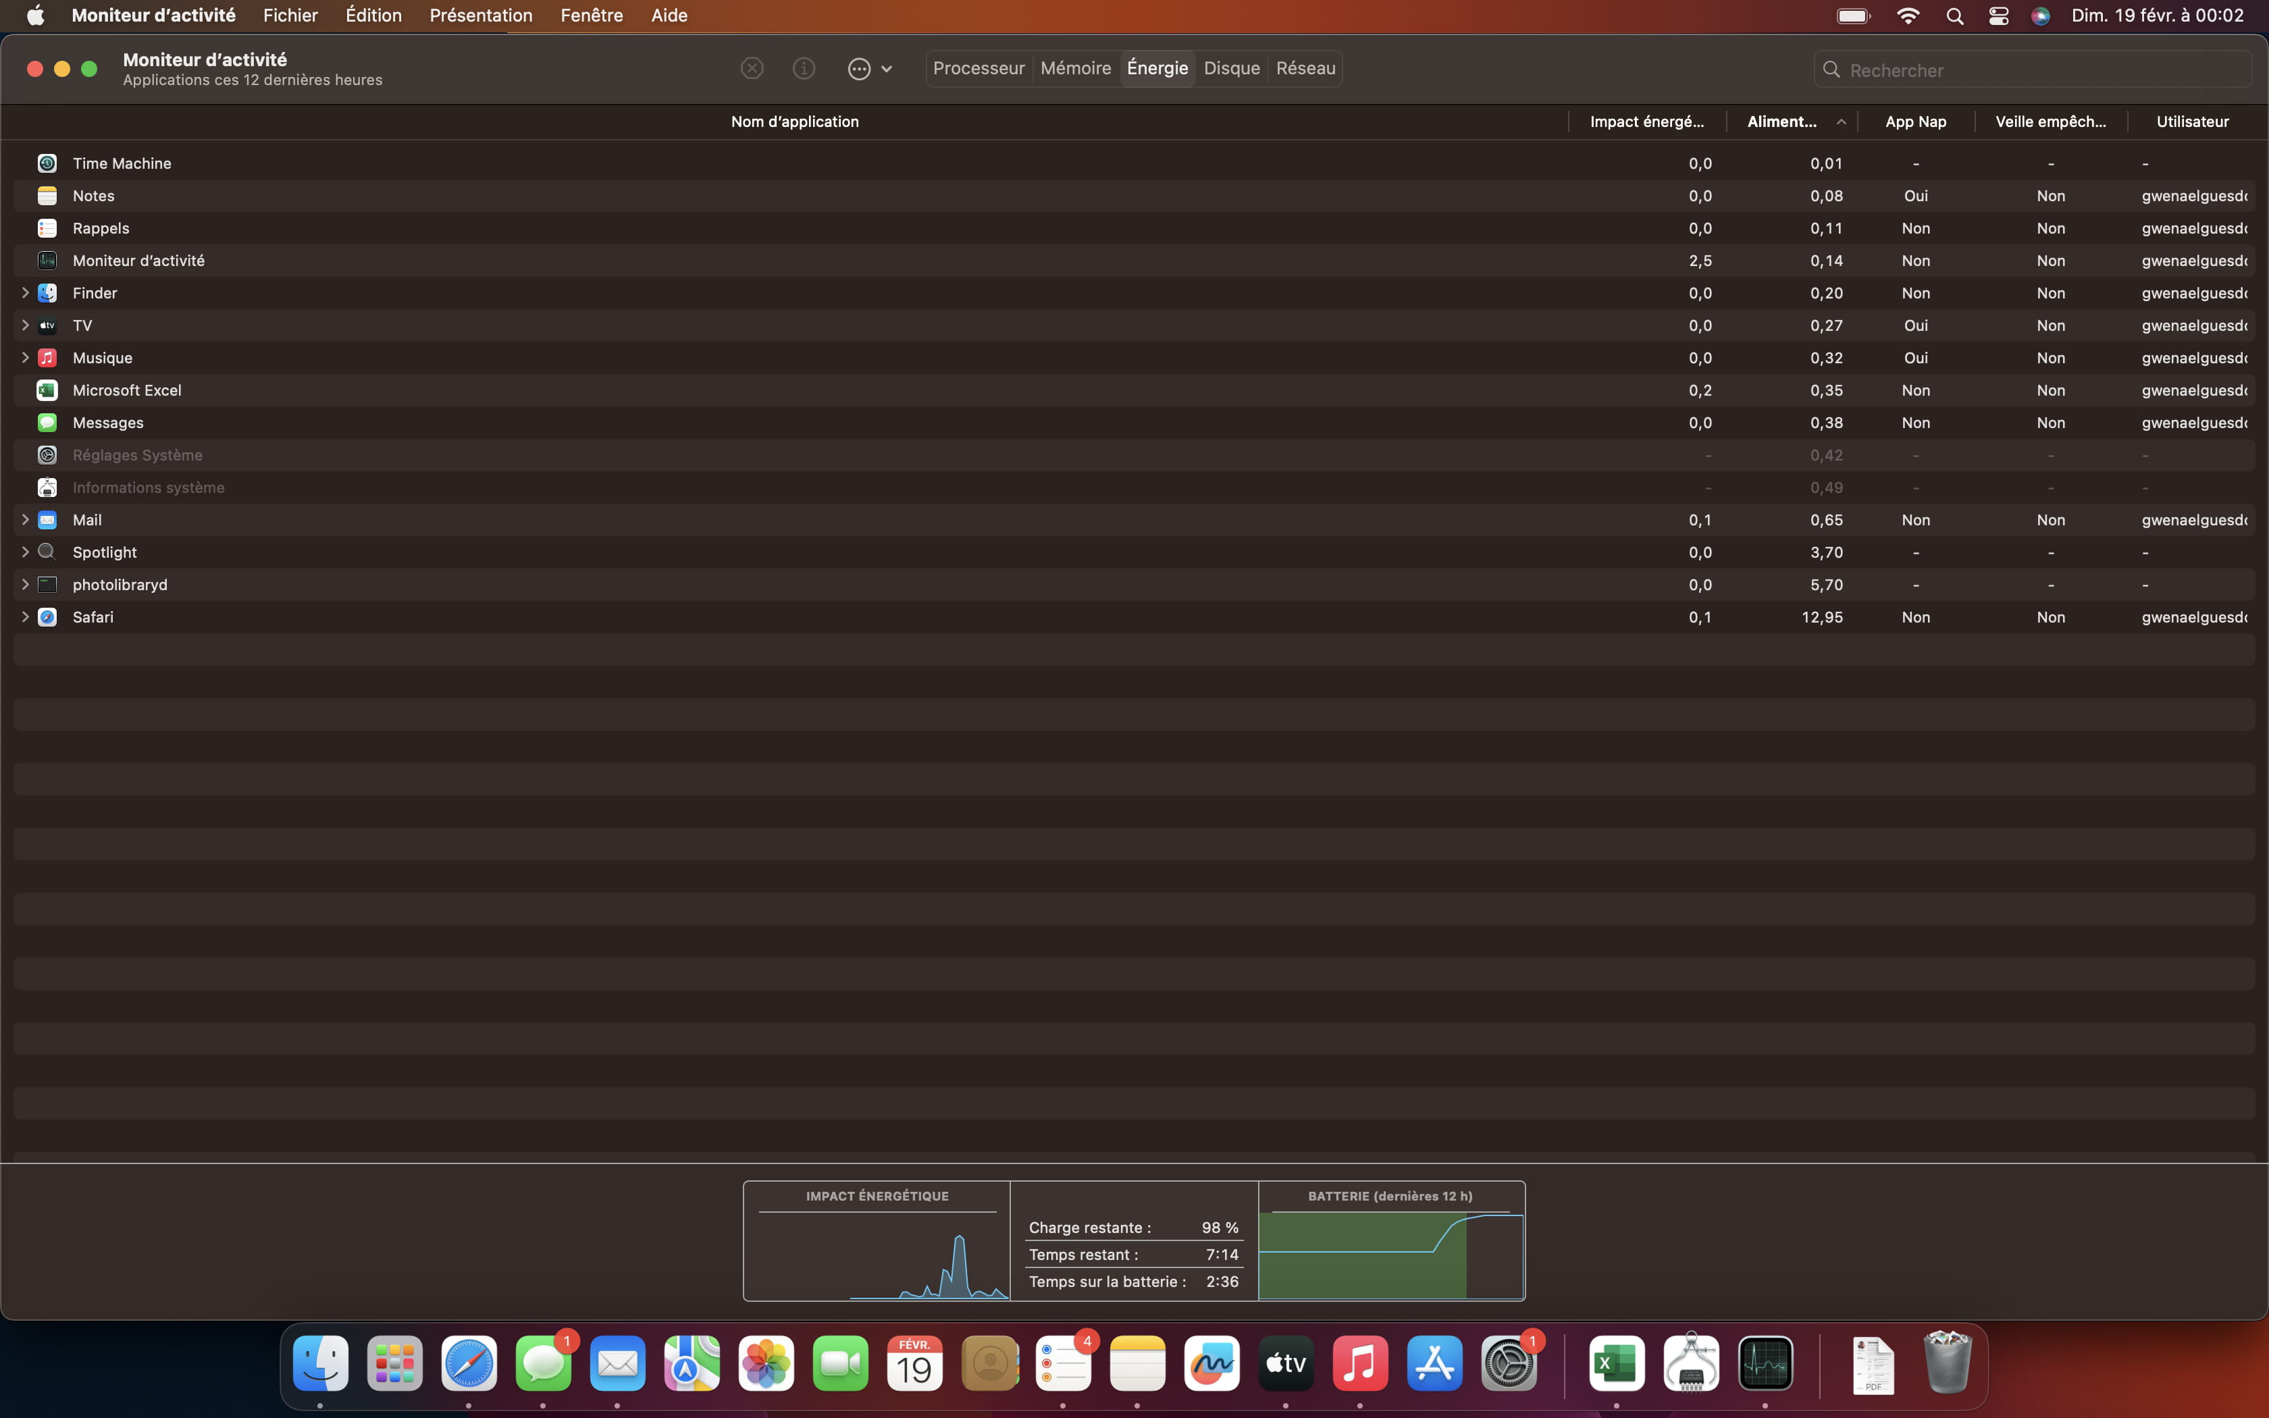This screenshot has height=1418, width=2269.
Task: Open System Settings from the Dock
Action: [1509, 1363]
